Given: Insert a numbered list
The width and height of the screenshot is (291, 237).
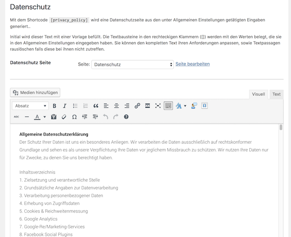Looking at the screenshot, I should pos(85,106).
